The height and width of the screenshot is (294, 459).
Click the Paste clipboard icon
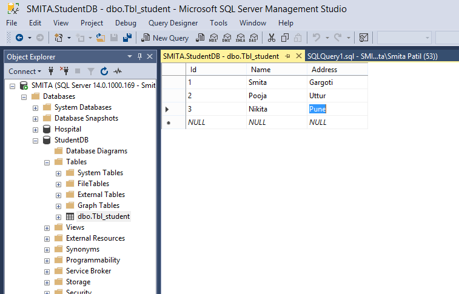point(298,38)
